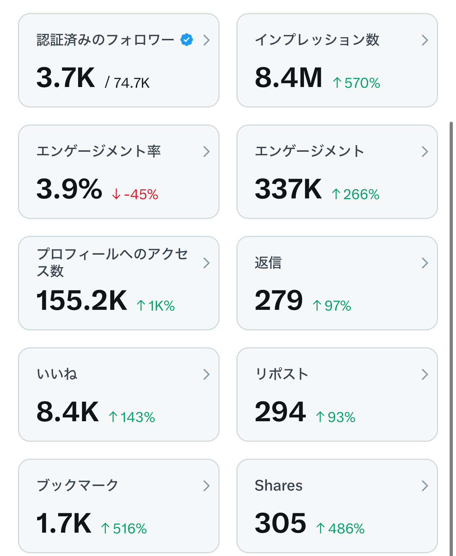This screenshot has height=556, width=456.
Task: Click the ブックマーク card chevron
Action: click(207, 486)
